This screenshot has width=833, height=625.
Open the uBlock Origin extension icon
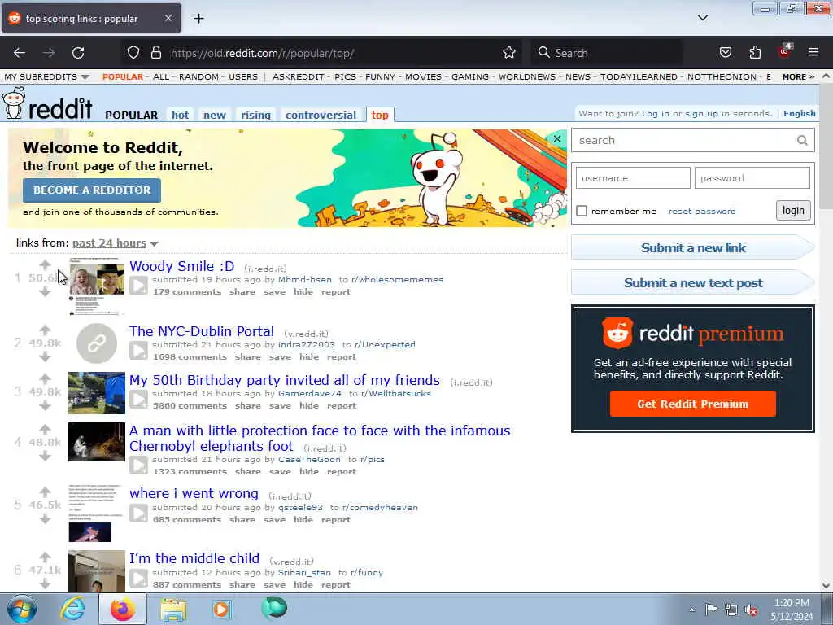coord(785,51)
